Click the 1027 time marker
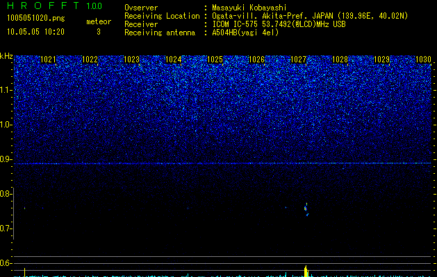This screenshot has width=437, height=277. click(299, 60)
